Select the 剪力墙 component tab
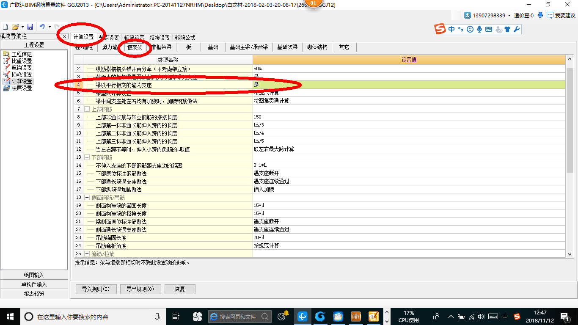 pos(110,47)
